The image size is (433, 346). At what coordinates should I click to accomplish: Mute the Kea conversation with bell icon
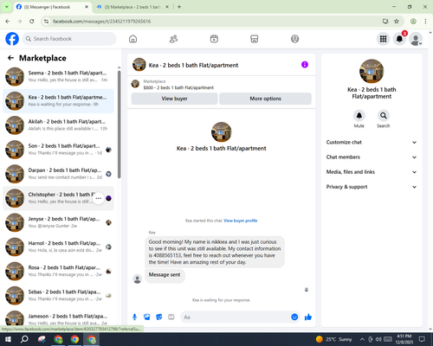(359, 116)
